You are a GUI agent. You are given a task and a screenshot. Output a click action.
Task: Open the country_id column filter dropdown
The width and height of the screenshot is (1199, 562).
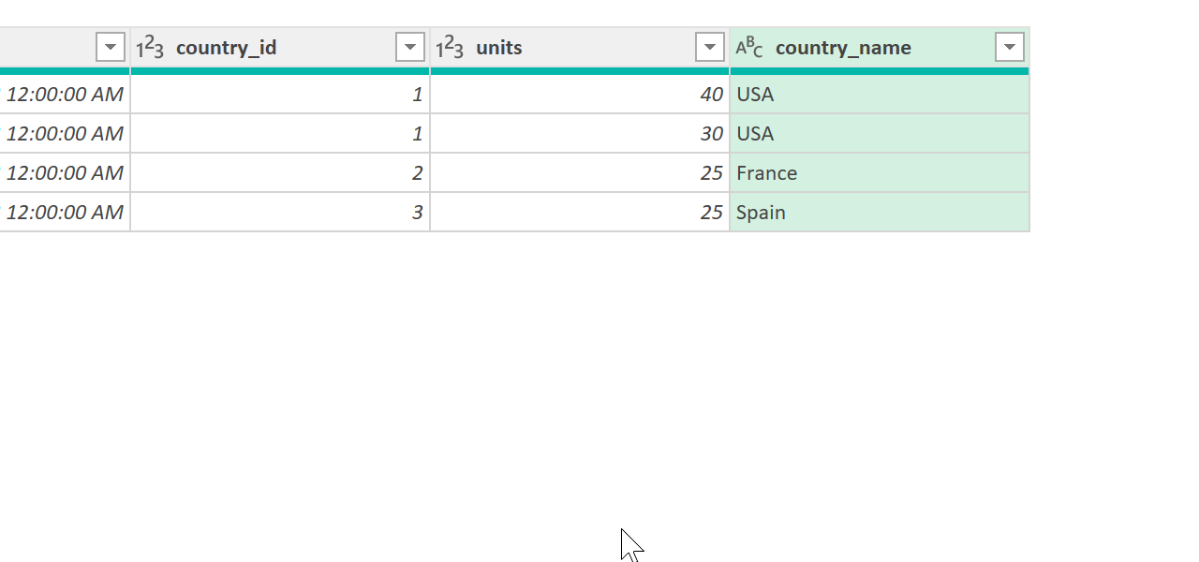point(410,47)
